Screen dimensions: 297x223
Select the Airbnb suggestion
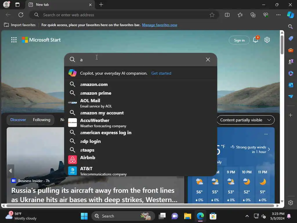(141, 159)
